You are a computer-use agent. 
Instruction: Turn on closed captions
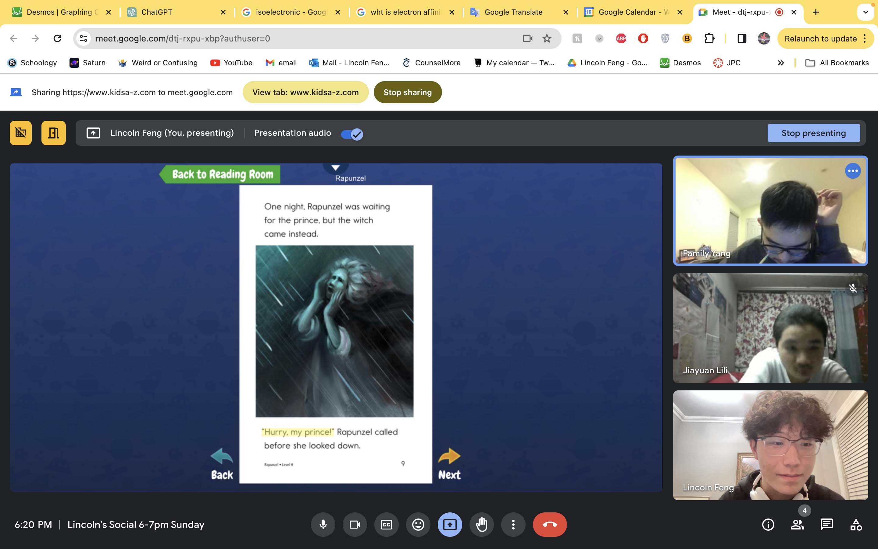(x=386, y=524)
